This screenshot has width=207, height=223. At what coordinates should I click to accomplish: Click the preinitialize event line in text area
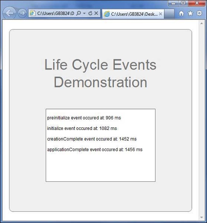84,118
